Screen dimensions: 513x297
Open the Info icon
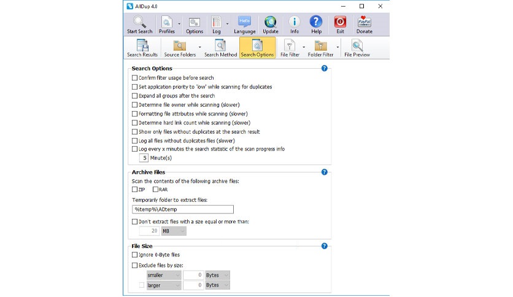point(294,22)
